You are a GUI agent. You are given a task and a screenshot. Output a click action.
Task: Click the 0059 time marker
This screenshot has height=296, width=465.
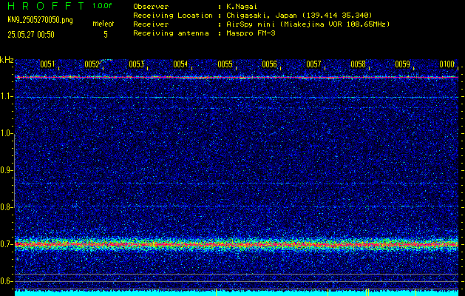coord(403,64)
